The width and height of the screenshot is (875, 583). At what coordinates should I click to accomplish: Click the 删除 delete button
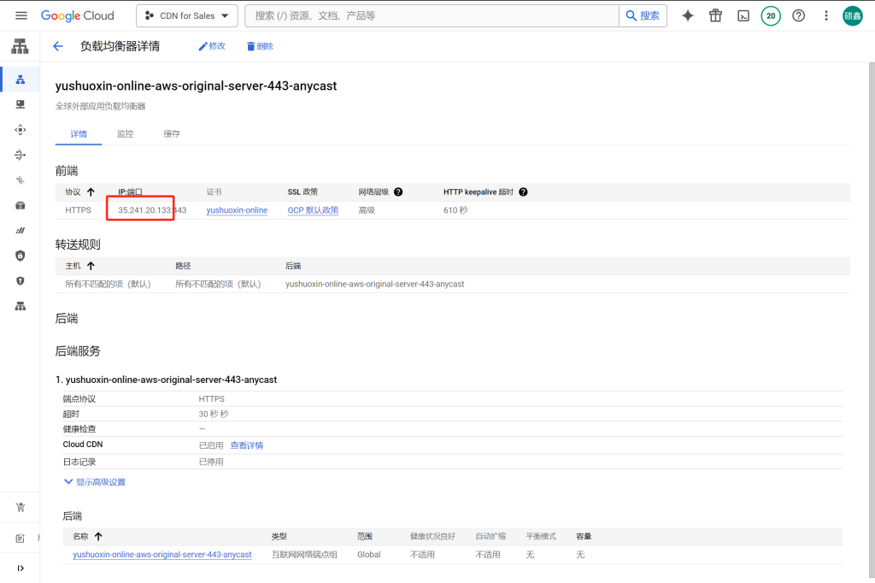pyautogui.click(x=260, y=46)
